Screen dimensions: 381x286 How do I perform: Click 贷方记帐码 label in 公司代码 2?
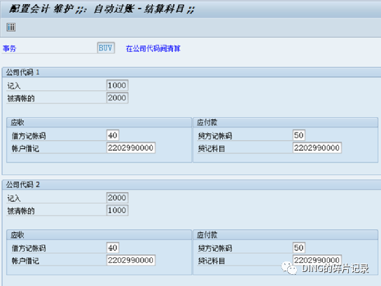[215, 248]
